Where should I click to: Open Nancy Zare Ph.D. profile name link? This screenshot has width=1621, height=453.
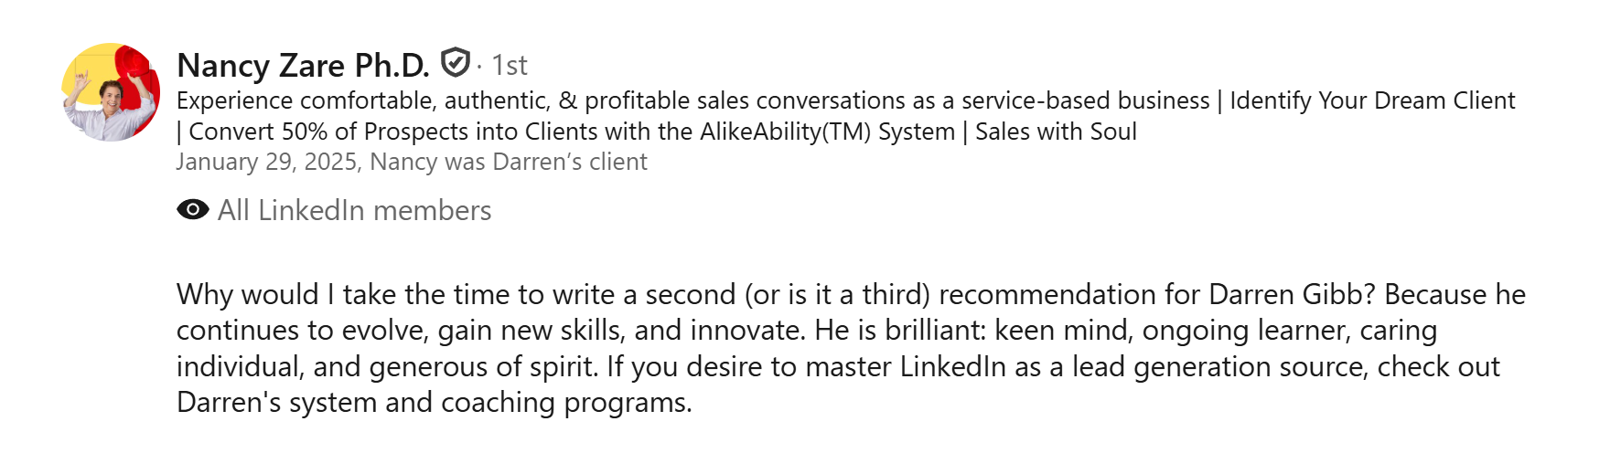coord(303,65)
